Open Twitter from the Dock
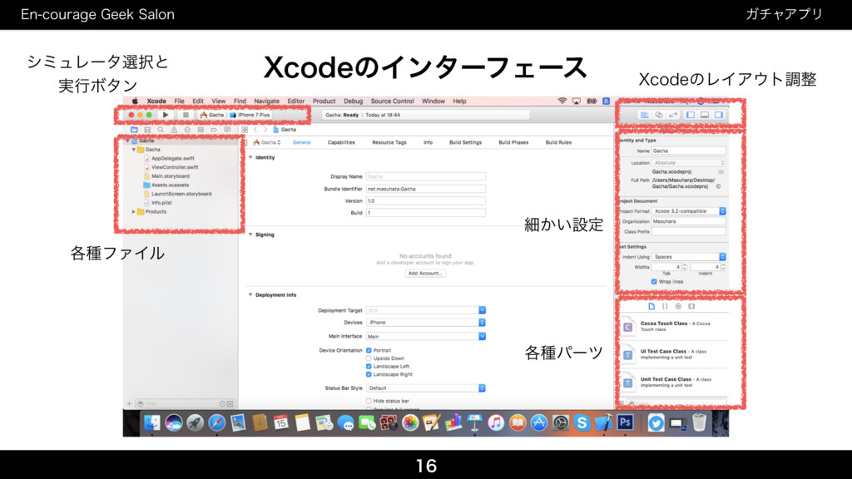This screenshot has height=479, width=852. (x=656, y=423)
